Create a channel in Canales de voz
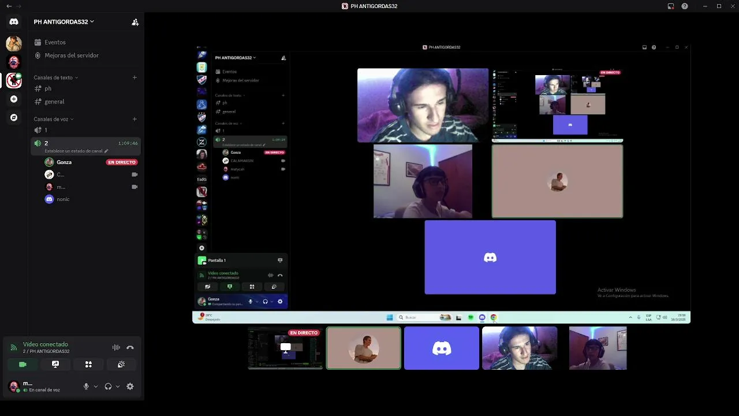The height and width of the screenshot is (416, 739). 135,119
